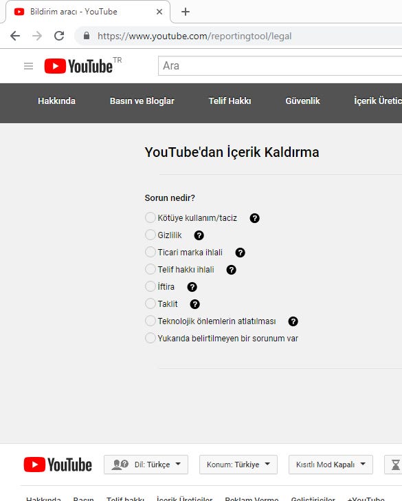Show help icon next to Gizlilik
402x501 pixels.
[x=199, y=235]
